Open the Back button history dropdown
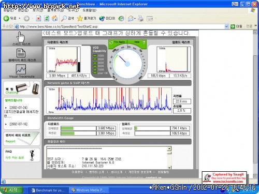The image size is (259, 194). click(x=20, y=18)
